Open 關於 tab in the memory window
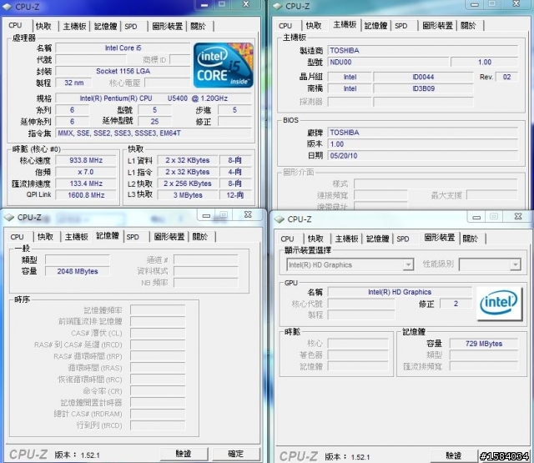The width and height of the screenshot is (534, 463). click(x=200, y=237)
